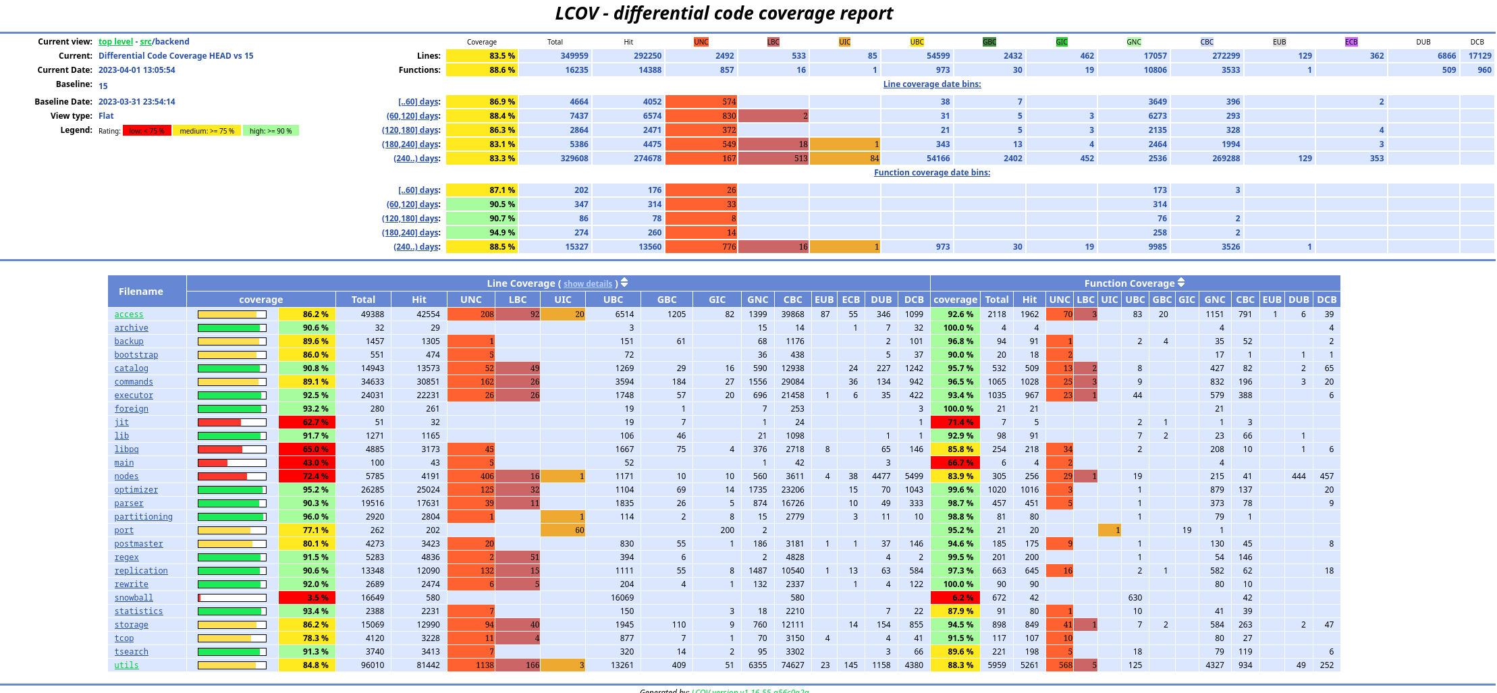1497x693 pixels.
Task: Navigate to the 'optimizer' directory
Action: coord(136,490)
